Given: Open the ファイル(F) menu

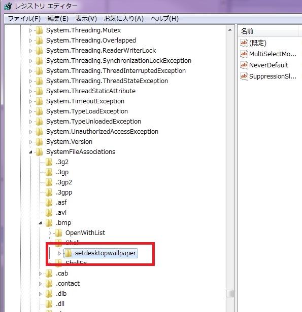Looking at the screenshot, I should pos(24,19).
